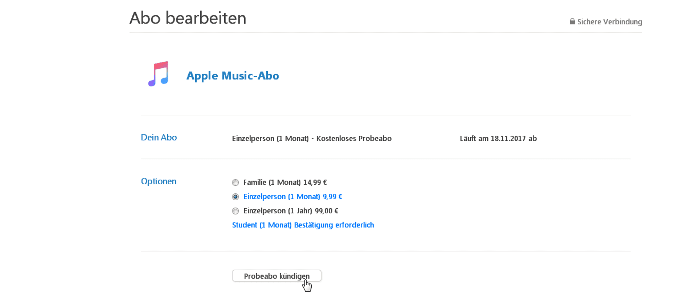Screen dimensions: 695x298
Task: Click the Sichere Verbindung text
Action: (x=609, y=21)
